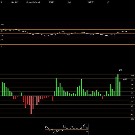This screenshot has width=135, height=135.
Task: Click the MR label above the histogram
Action: pos(120,70)
